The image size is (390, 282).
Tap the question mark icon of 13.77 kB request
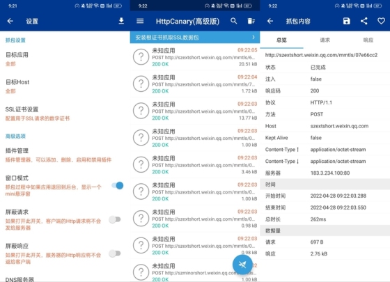[x=141, y=111]
